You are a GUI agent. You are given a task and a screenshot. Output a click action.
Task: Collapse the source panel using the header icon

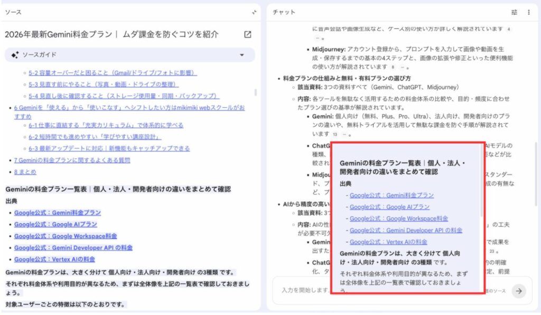(x=254, y=12)
